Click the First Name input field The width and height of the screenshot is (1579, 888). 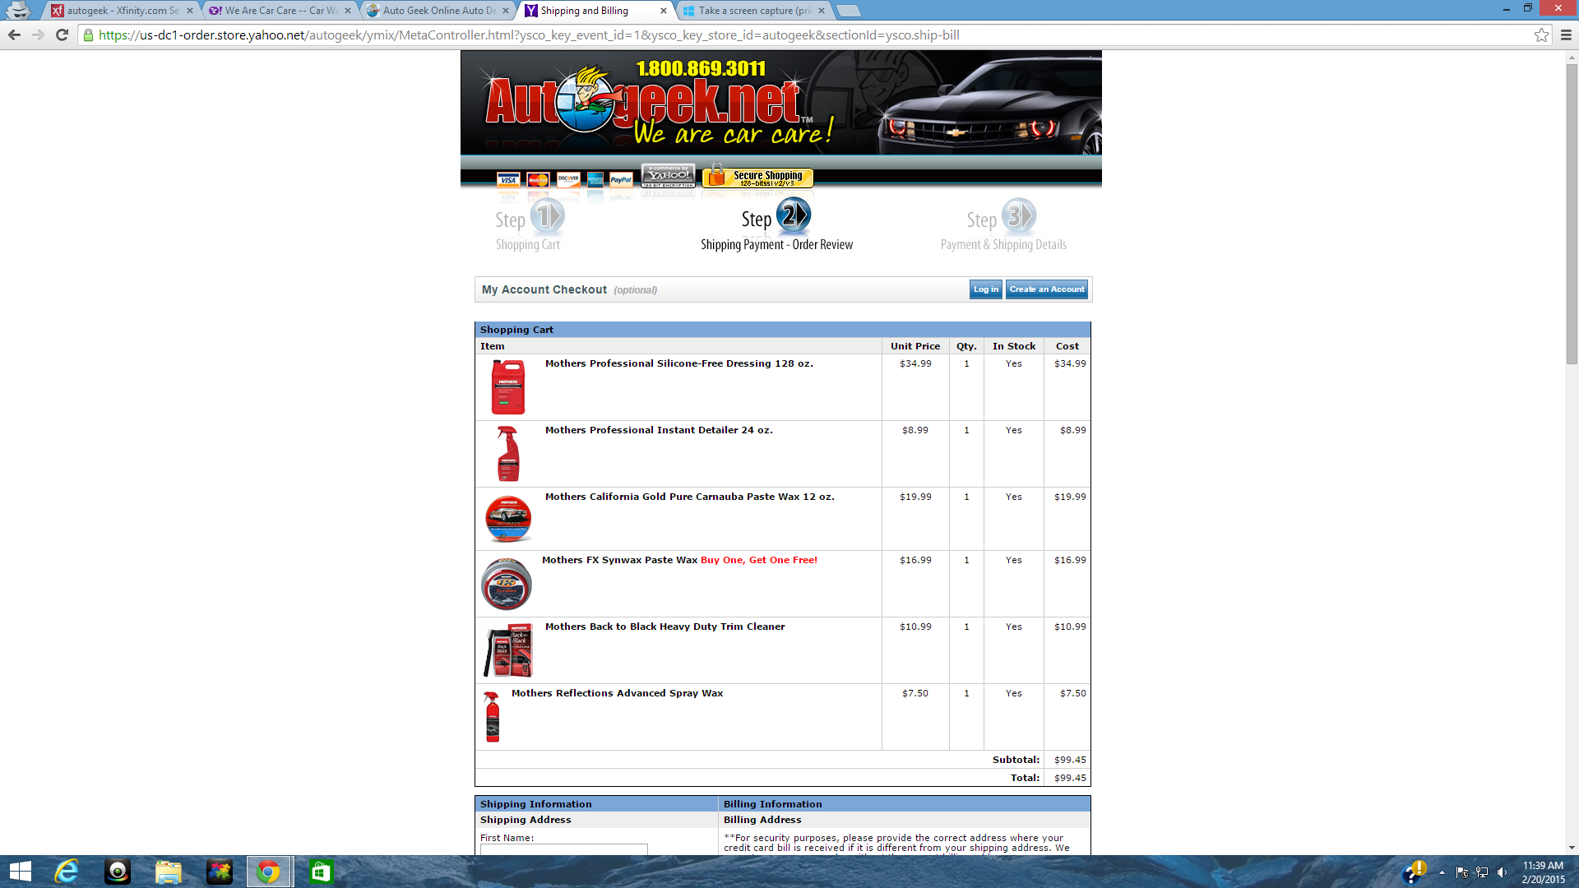point(563,849)
